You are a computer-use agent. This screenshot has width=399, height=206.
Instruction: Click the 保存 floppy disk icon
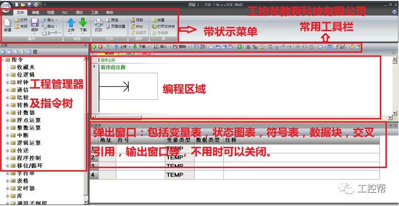(x=34, y=23)
